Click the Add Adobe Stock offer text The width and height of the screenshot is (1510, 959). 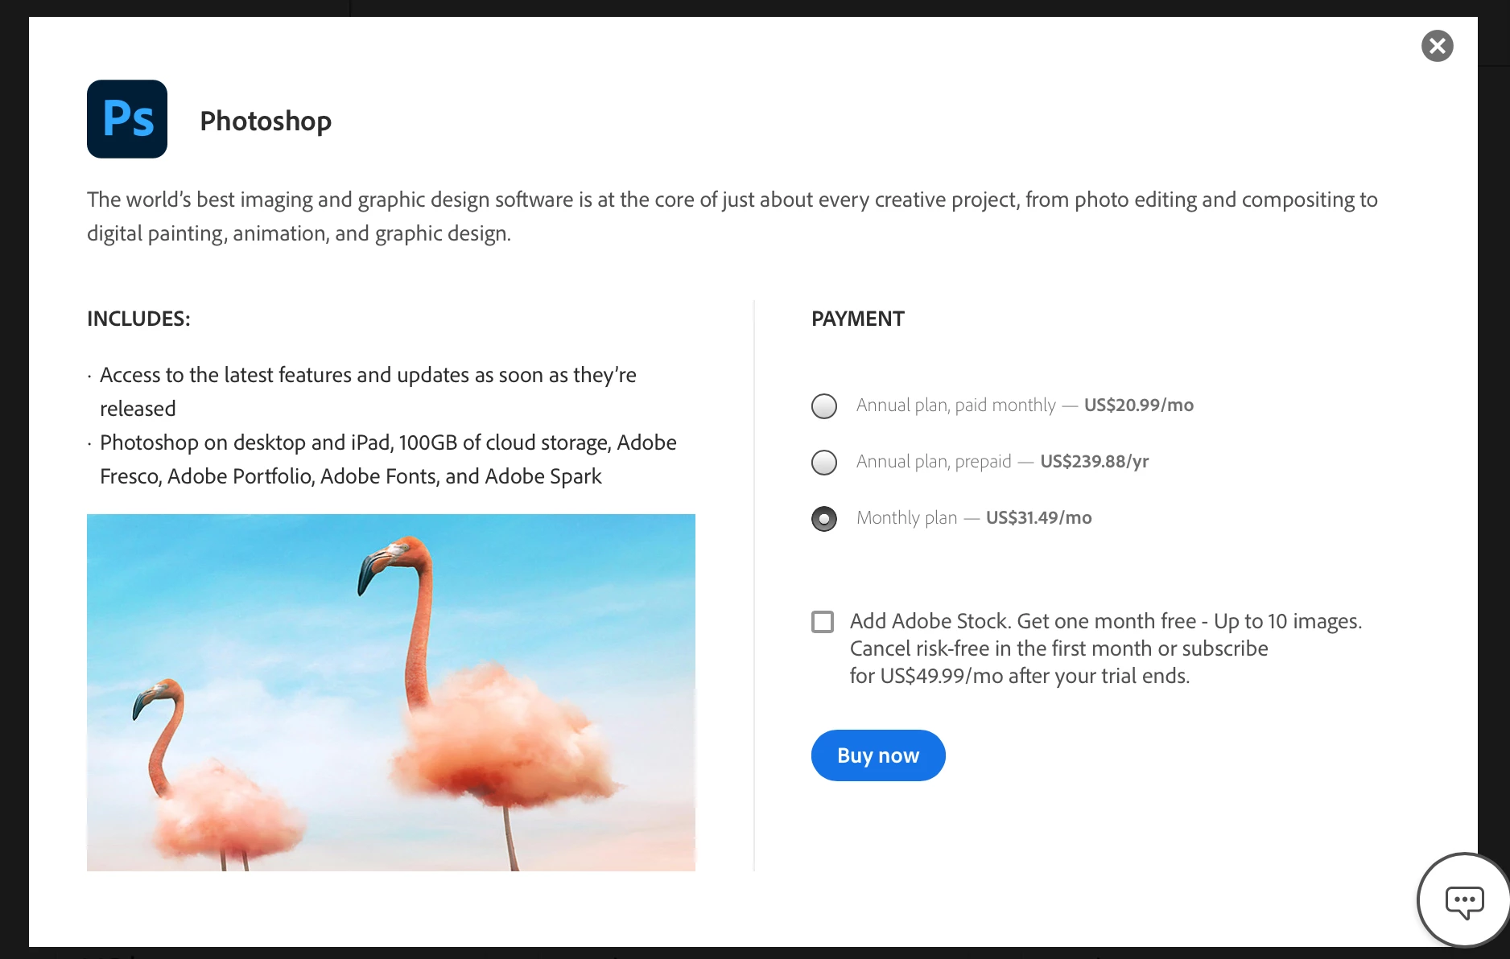tap(1106, 648)
